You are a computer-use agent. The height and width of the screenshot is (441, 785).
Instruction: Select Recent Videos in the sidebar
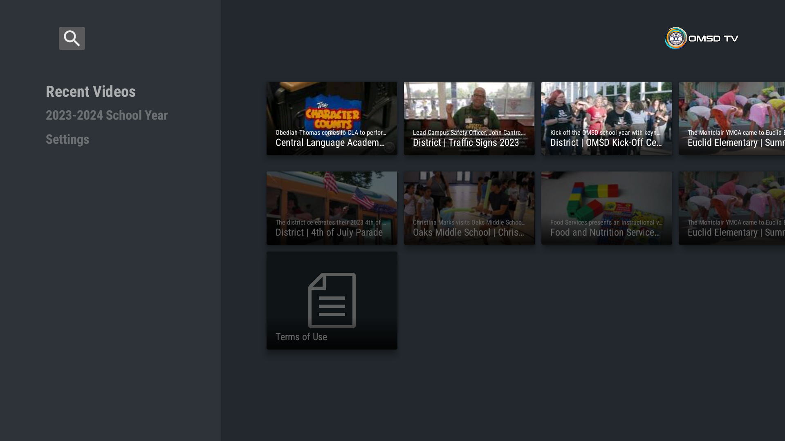tap(91, 91)
